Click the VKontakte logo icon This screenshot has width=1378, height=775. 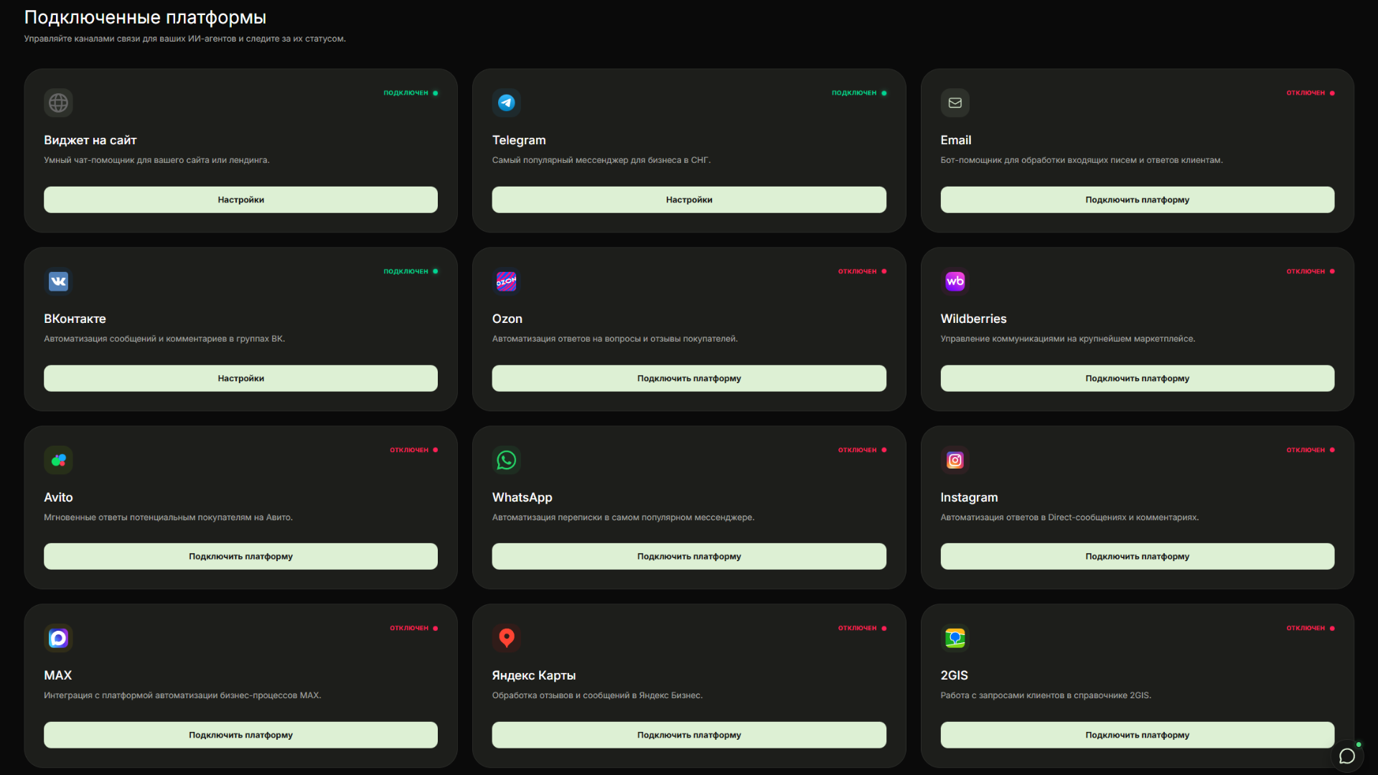58,281
